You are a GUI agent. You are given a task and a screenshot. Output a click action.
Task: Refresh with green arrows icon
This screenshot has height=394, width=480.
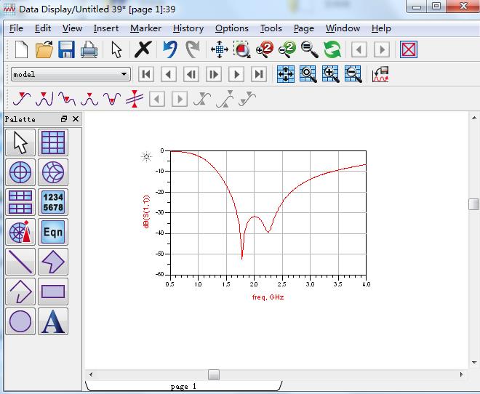pyautogui.click(x=332, y=49)
